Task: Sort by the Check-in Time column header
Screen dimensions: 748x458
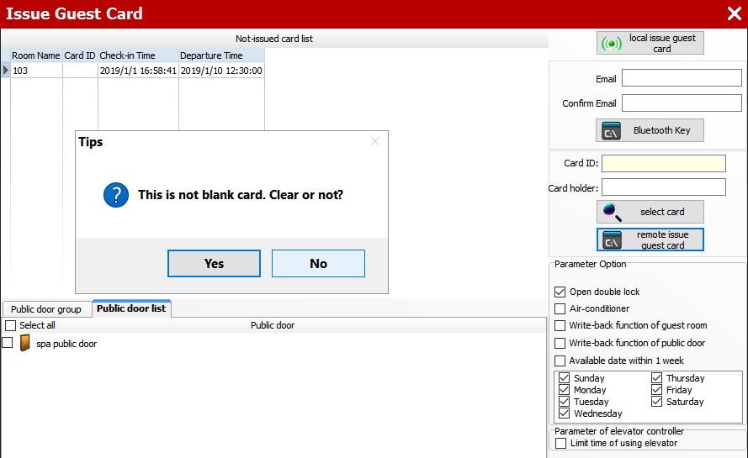Action: point(138,55)
